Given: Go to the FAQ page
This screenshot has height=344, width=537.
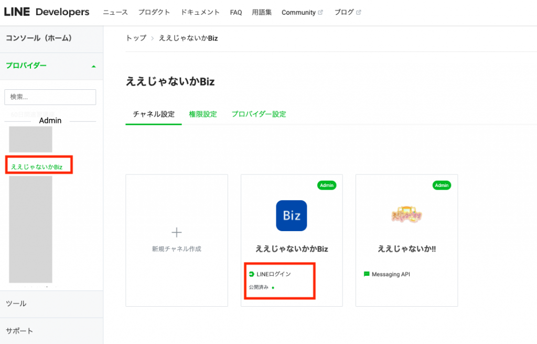Looking at the screenshot, I should (235, 13).
